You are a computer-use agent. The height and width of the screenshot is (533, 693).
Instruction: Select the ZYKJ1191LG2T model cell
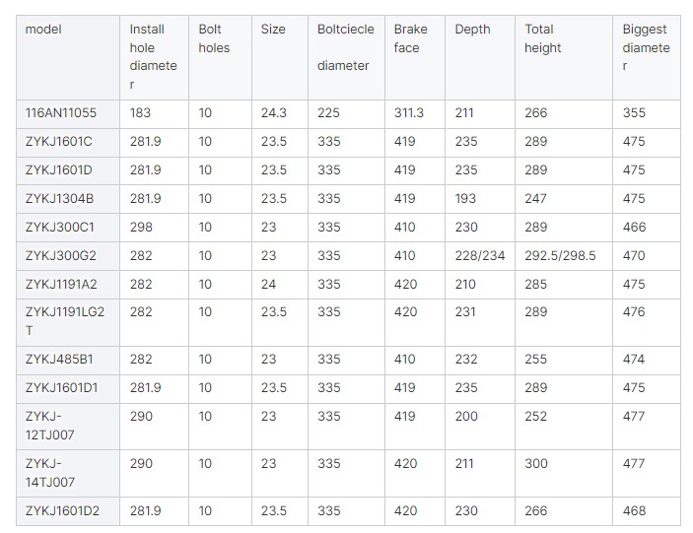click(65, 321)
